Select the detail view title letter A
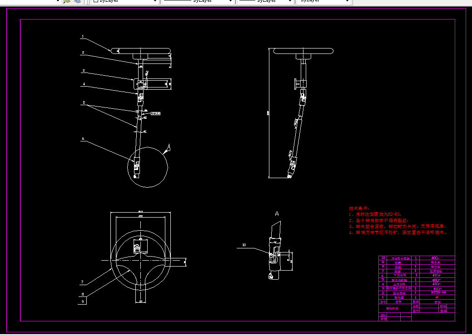The height and width of the screenshot is (335, 472). click(x=277, y=214)
